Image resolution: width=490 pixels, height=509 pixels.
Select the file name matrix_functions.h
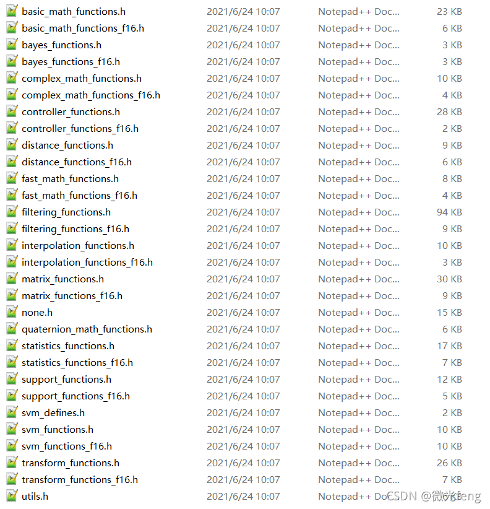tap(63, 279)
